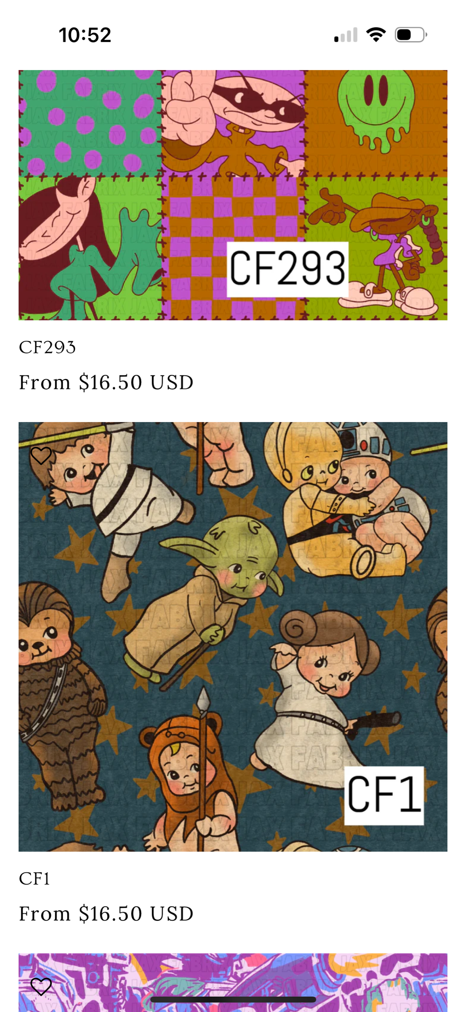Screen dimensions: 466x1012
Task: Click the Leia character with hair buns
Action: click(319, 696)
